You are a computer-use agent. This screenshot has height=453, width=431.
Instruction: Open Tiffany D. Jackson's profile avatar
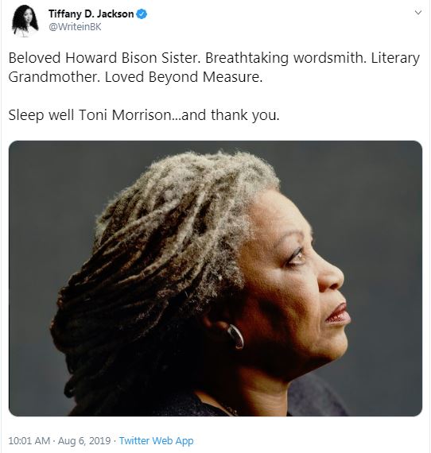coord(25,21)
